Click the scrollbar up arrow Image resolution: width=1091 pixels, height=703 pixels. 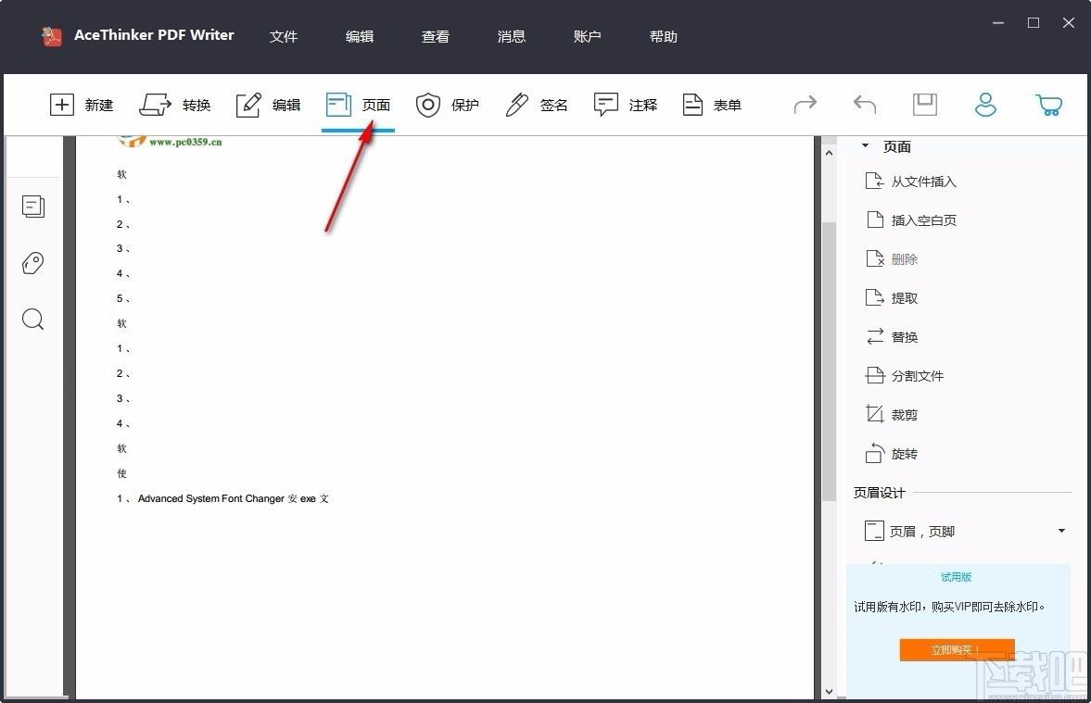pos(829,153)
